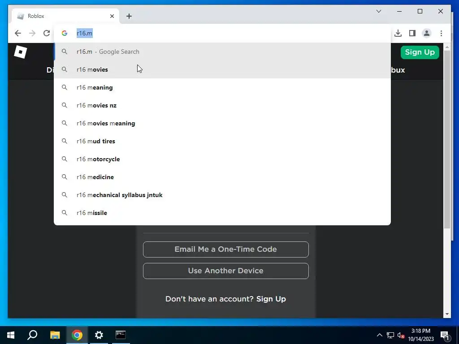Click the page scrollbar thumb
This screenshot has height=344, width=459.
[447, 139]
